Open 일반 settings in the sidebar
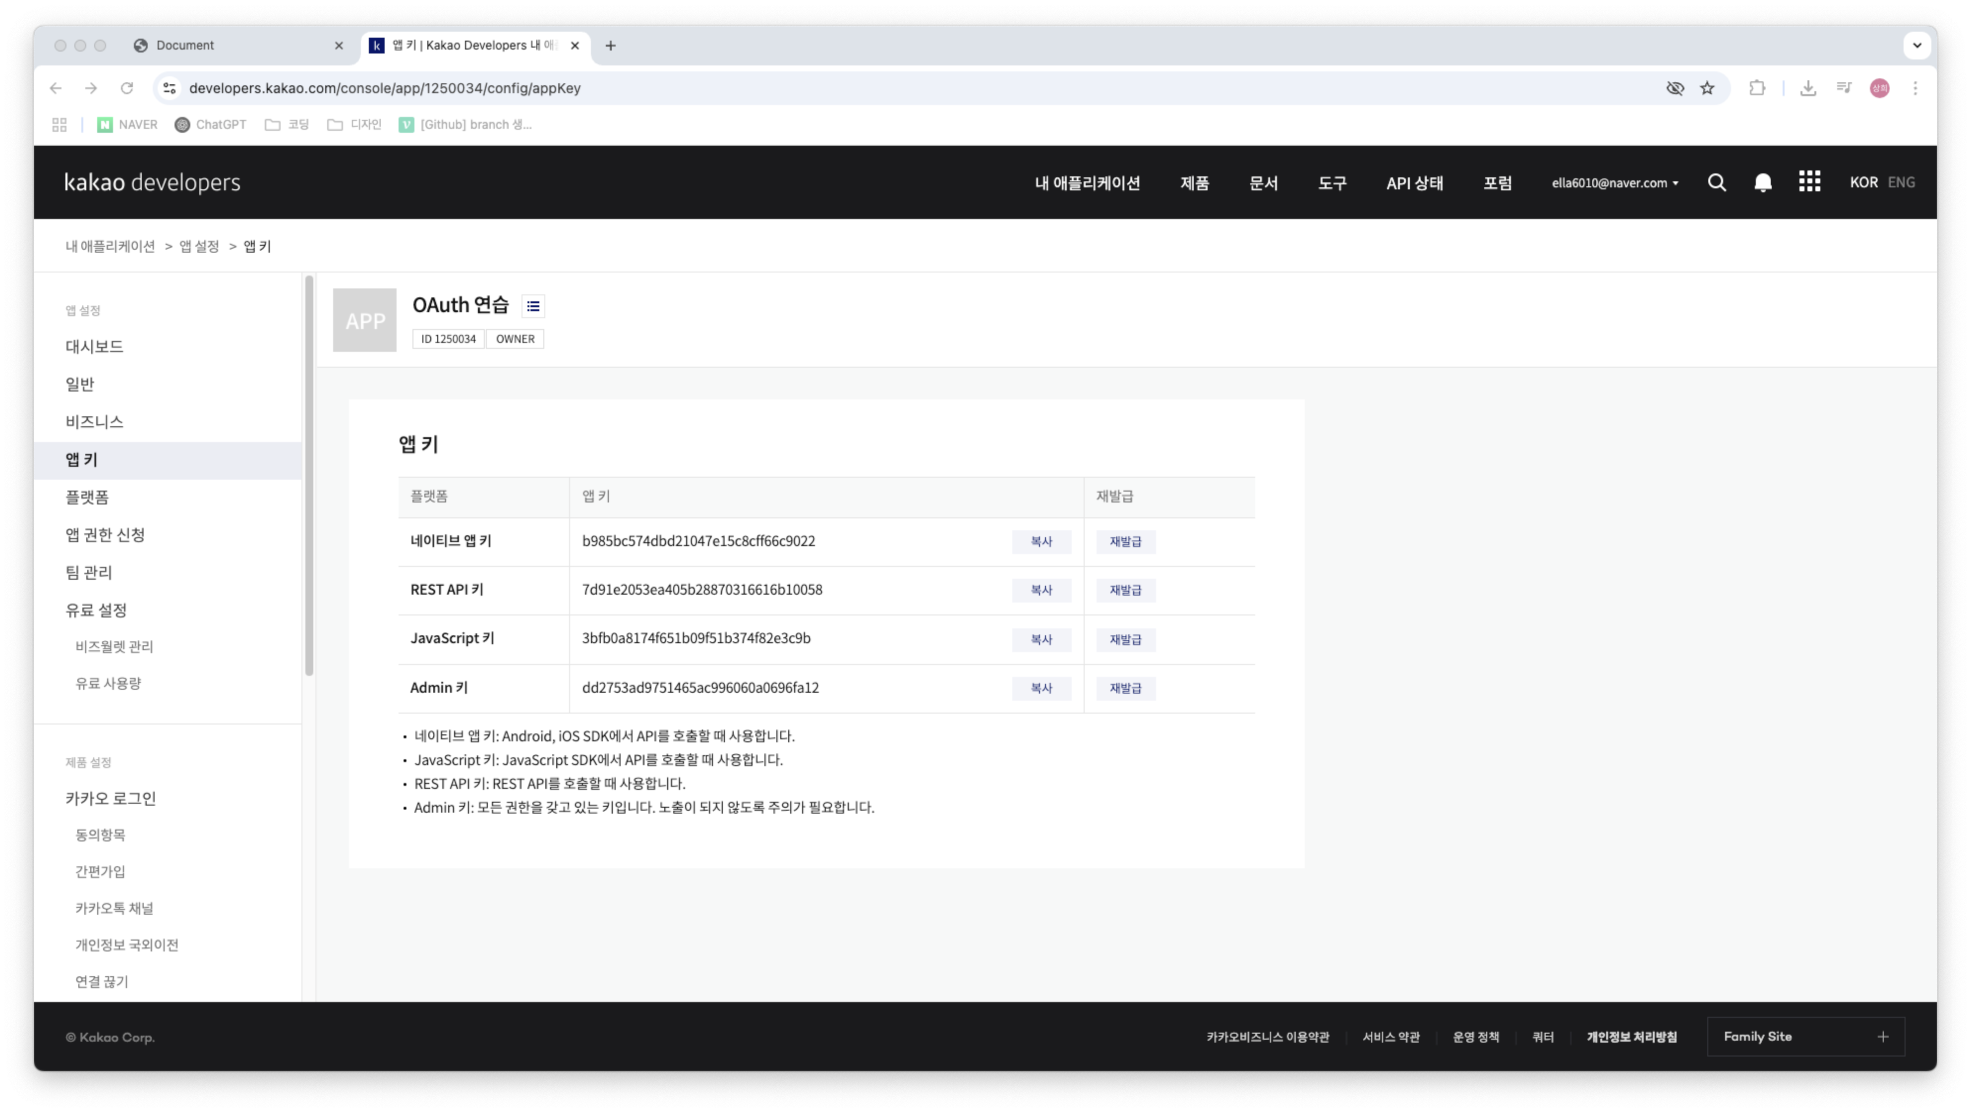 point(80,384)
